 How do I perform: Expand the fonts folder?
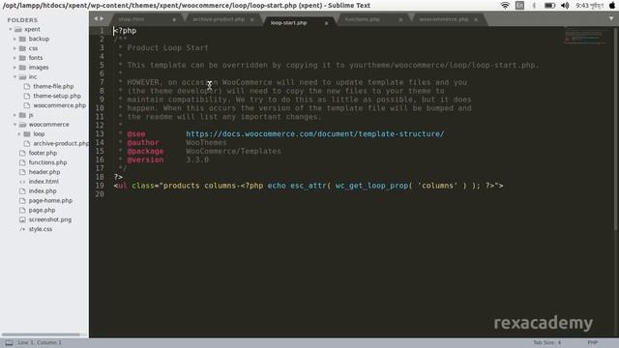coord(15,58)
